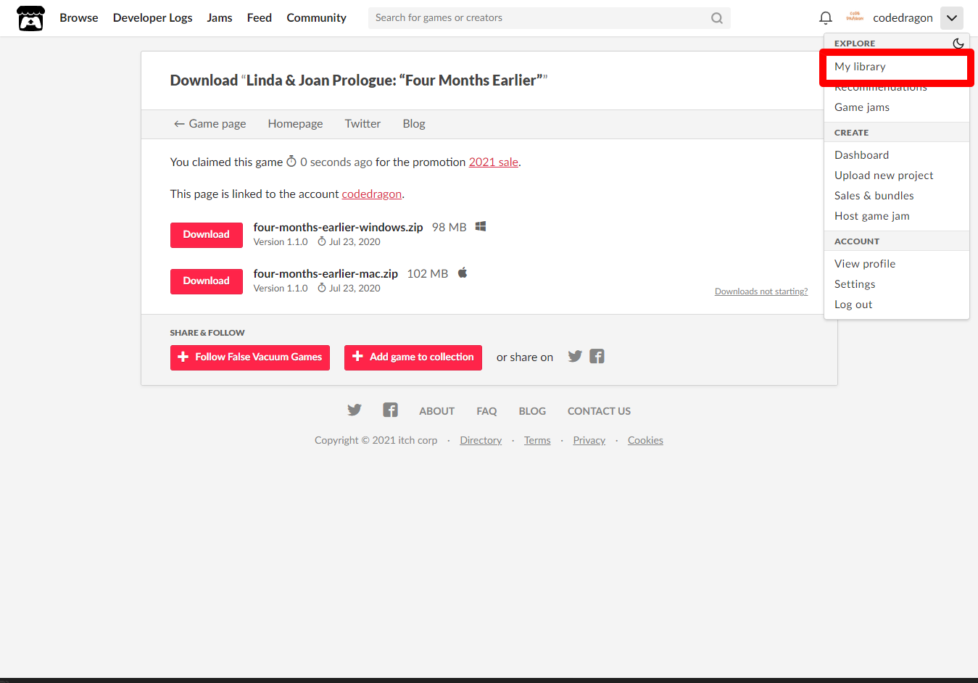This screenshot has width=978, height=683.
Task: Toggle dark mode moon icon
Action: [958, 44]
